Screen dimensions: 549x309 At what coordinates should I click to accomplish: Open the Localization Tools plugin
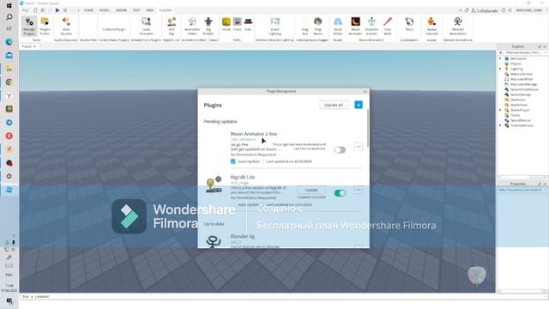click(409, 25)
